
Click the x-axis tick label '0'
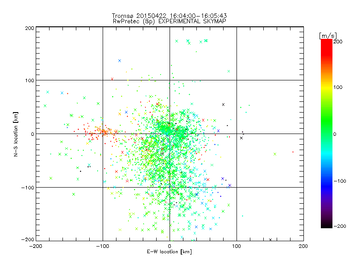point(170,246)
